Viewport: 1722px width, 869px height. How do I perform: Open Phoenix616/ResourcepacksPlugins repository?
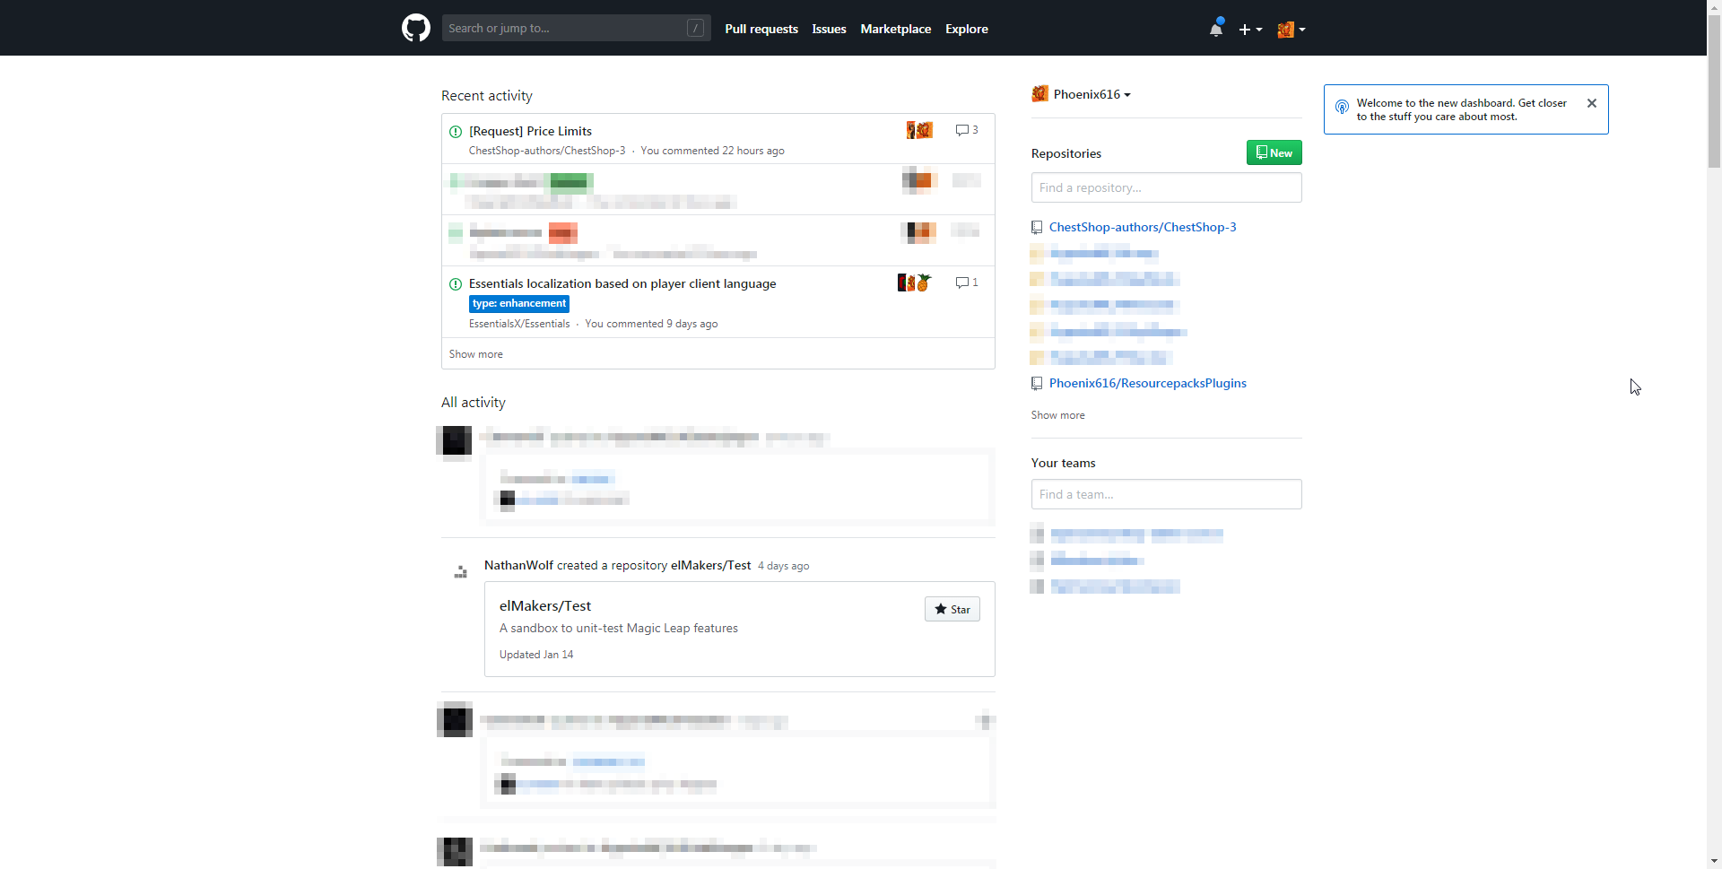pos(1148,383)
